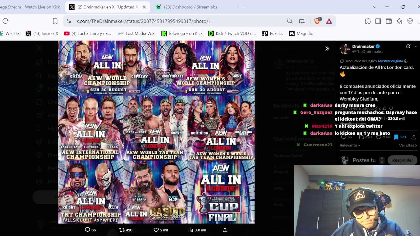Switch to the Watch Live on Kick tab

tap(30, 7)
